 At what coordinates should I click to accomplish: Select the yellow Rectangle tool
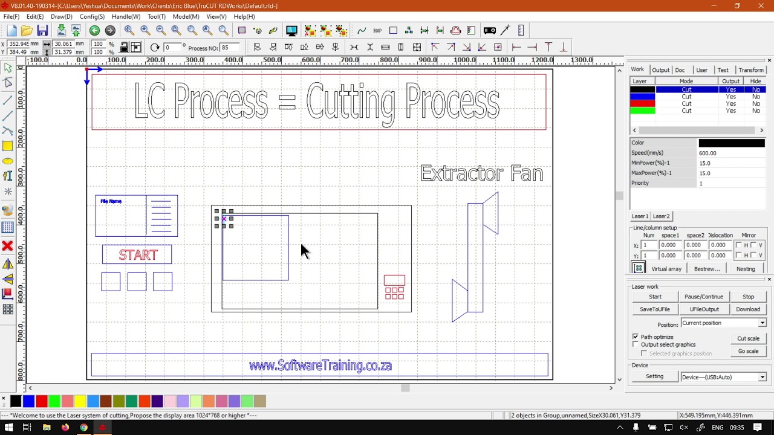pos(7,146)
